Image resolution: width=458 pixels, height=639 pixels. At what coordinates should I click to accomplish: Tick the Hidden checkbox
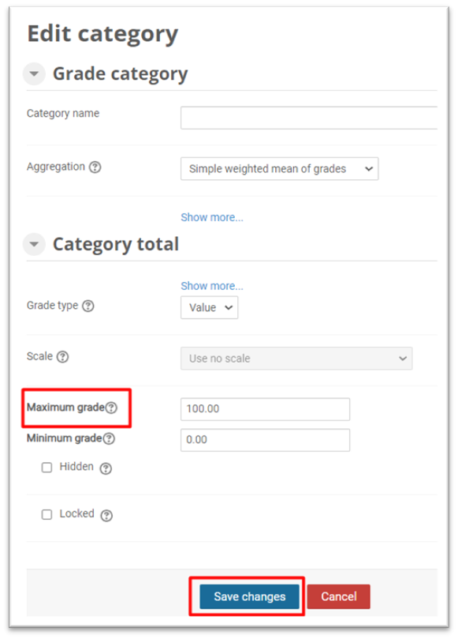[47, 468]
